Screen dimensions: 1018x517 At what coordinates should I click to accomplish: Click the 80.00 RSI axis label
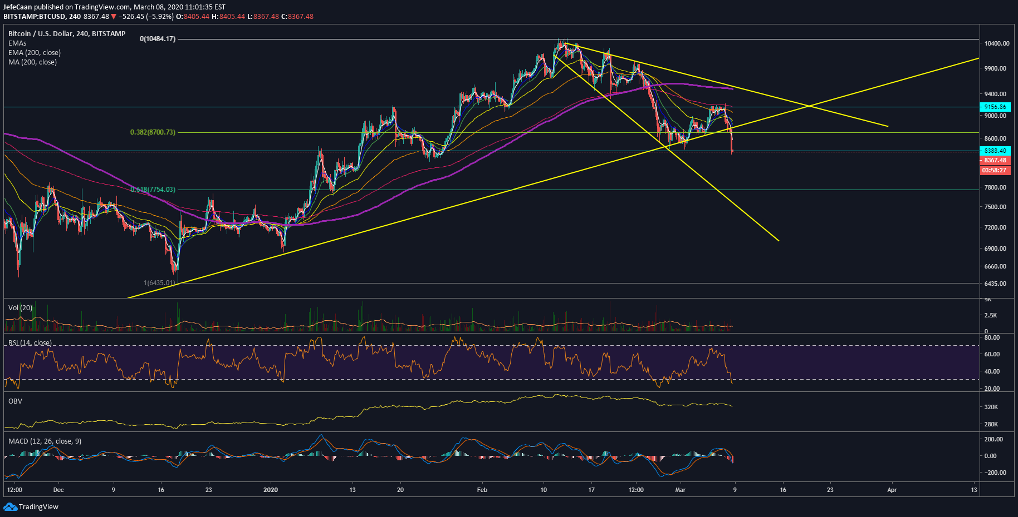click(992, 337)
